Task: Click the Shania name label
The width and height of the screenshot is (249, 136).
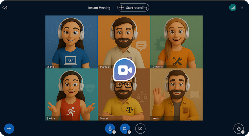Action: (x=50, y=67)
